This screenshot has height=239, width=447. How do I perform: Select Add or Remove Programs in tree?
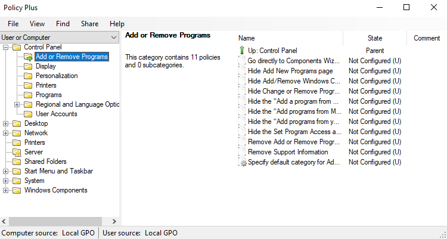[72, 57]
